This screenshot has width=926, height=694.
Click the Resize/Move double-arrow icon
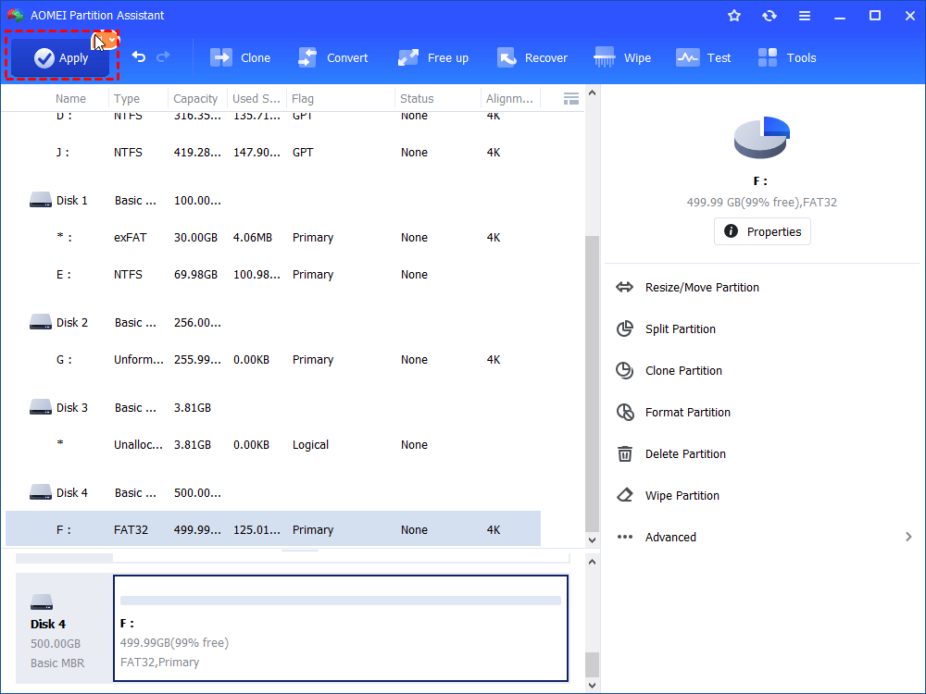624,288
